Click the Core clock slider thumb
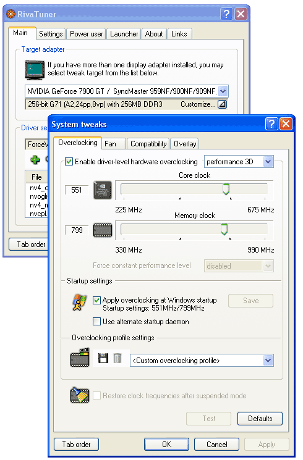This screenshot has height=460, width=303. [226, 189]
